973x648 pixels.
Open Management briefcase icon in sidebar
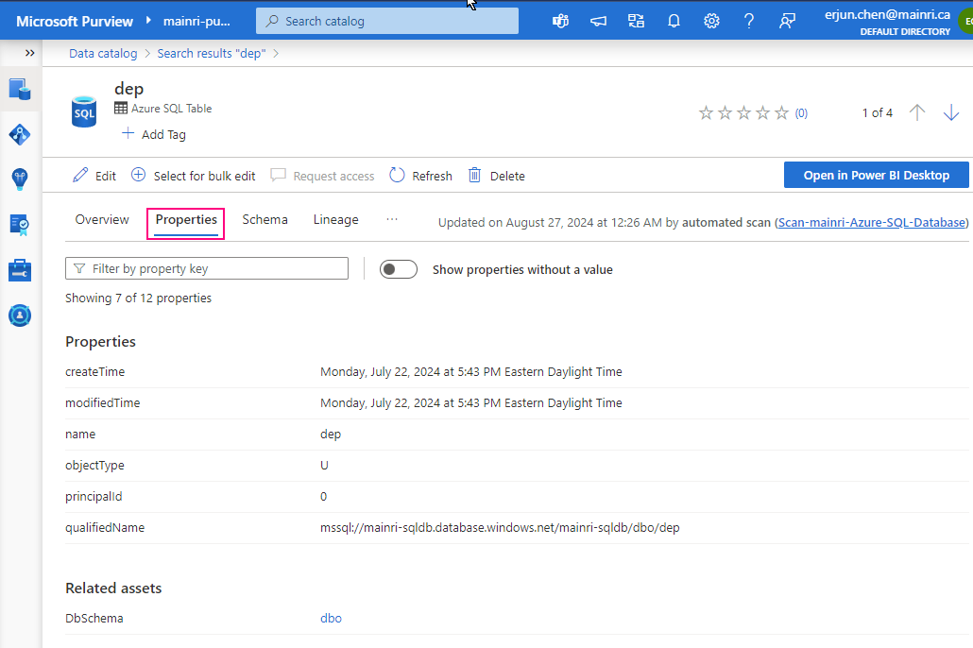point(20,270)
